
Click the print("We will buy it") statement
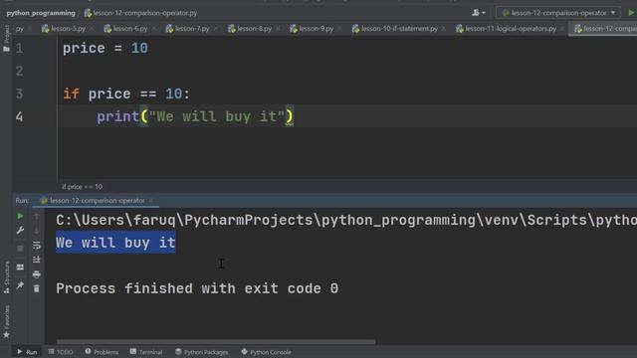pos(195,117)
